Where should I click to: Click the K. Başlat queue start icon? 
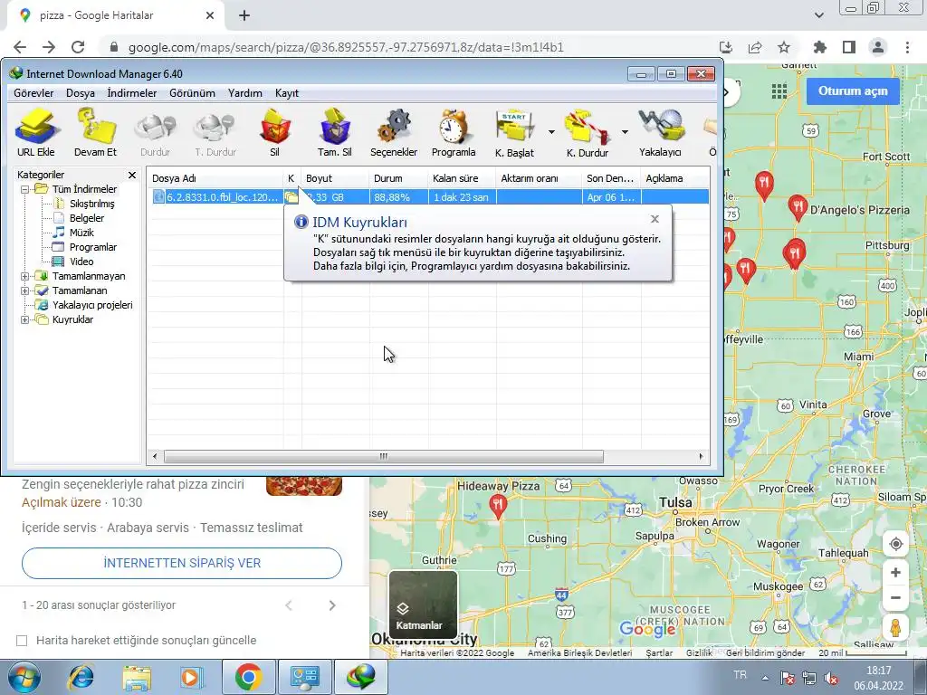(514, 133)
